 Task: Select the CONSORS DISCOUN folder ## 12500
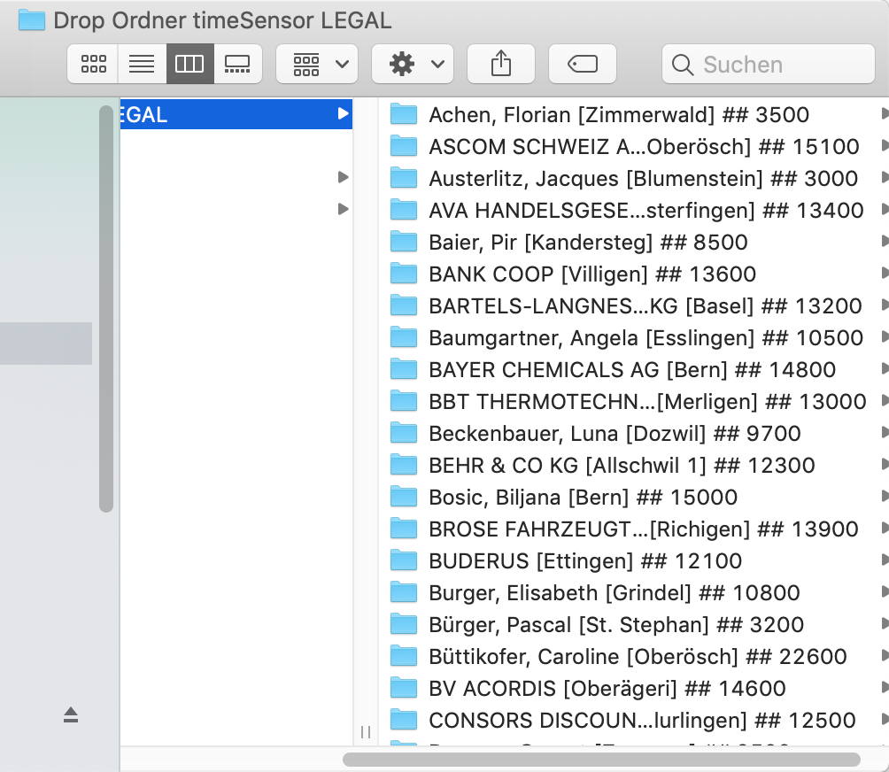point(635,721)
